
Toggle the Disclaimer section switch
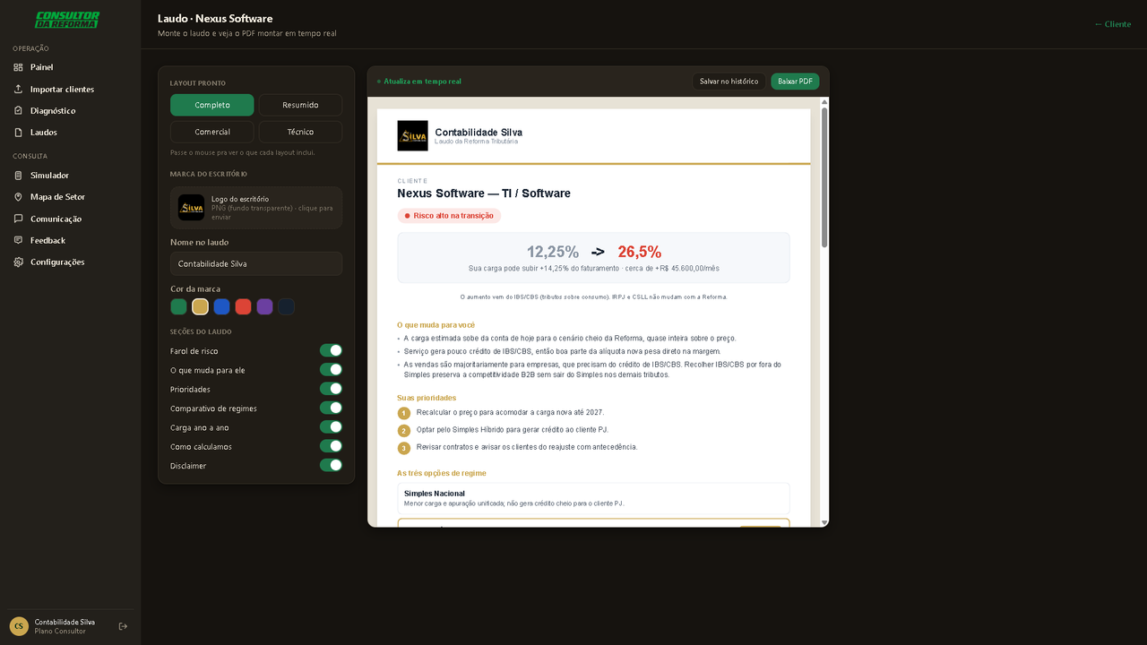tap(331, 465)
